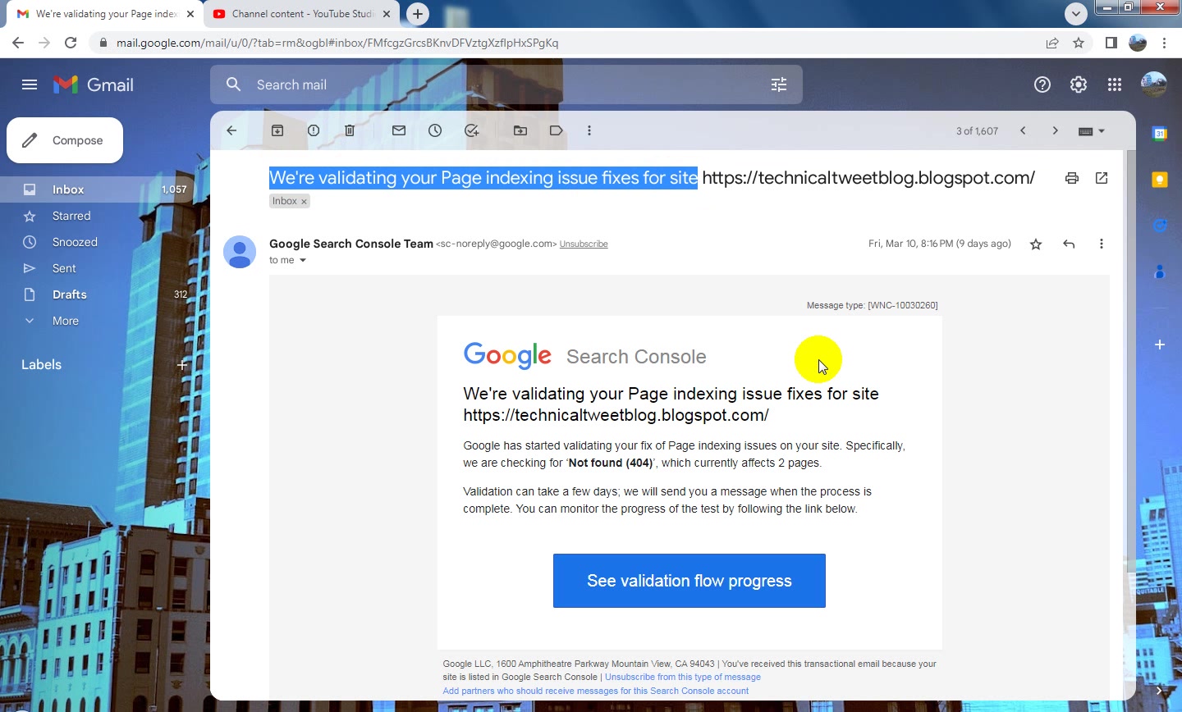Click See validation flow progress button

[689, 581]
